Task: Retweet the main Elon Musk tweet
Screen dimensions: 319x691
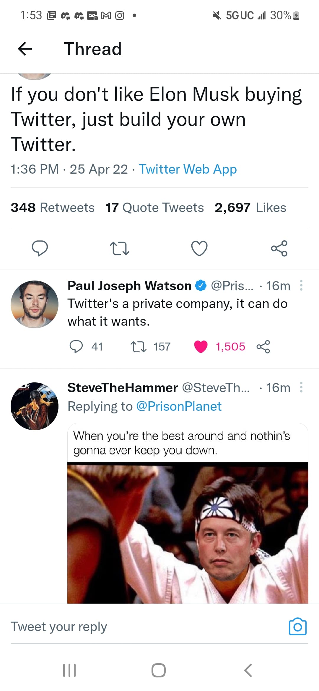Action: pos(119,248)
